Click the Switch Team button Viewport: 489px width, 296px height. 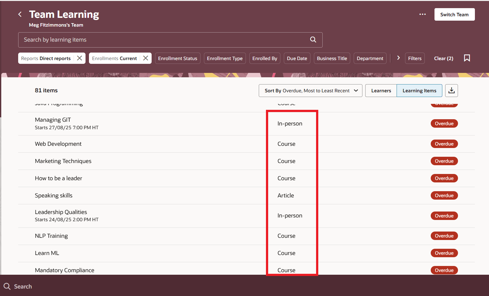pos(454,14)
